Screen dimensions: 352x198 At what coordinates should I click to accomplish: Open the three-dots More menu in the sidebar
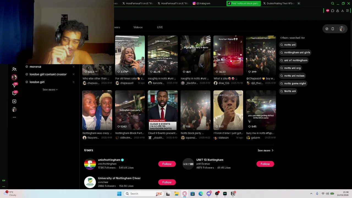(14, 117)
